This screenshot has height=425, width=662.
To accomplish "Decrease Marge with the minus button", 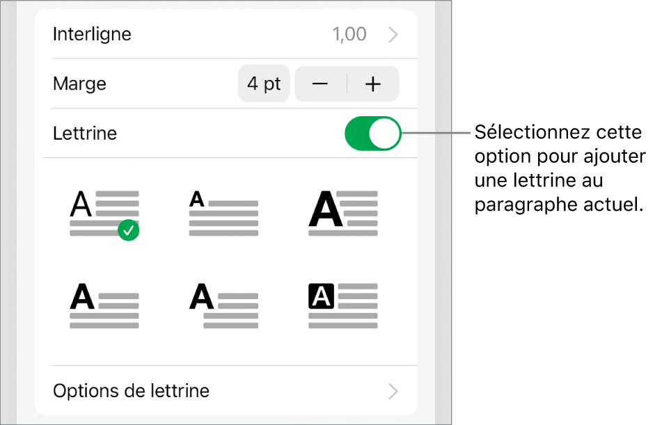I will [x=320, y=84].
